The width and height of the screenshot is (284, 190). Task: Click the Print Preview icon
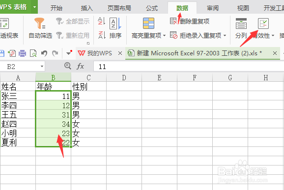pyautogui.click(x=33, y=53)
